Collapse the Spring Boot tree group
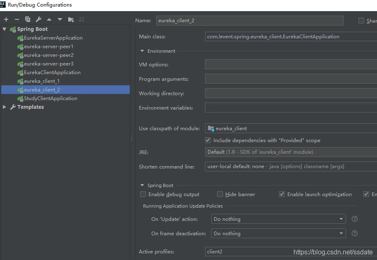This screenshot has width=377, height=260. pyautogui.click(x=4, y=29)
